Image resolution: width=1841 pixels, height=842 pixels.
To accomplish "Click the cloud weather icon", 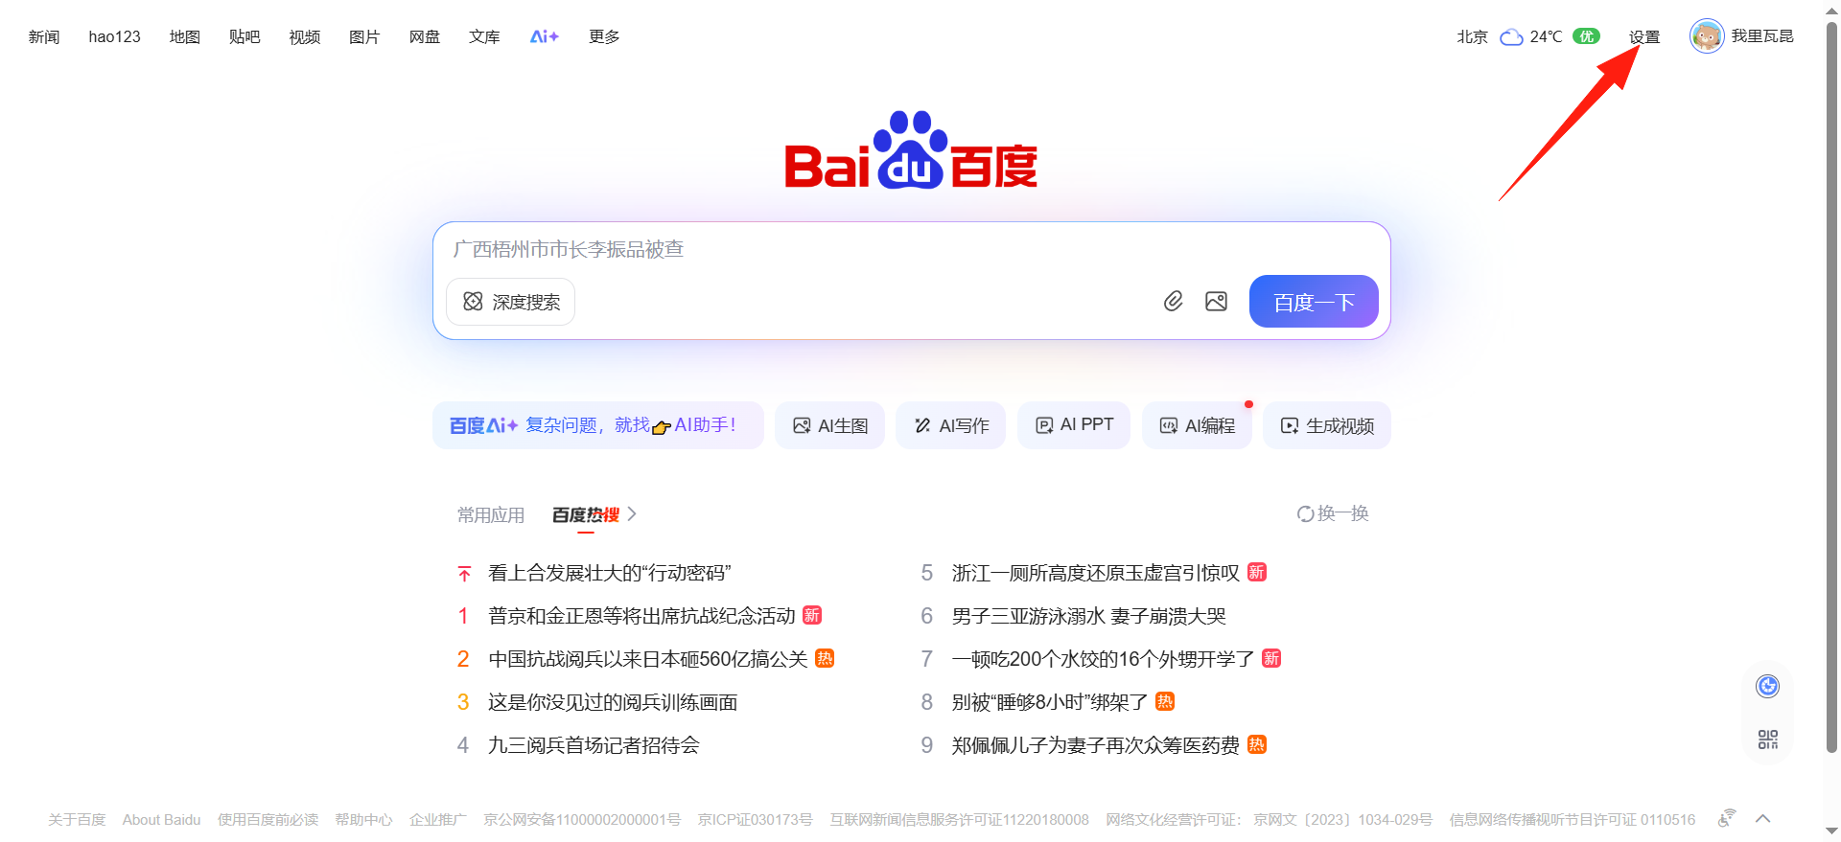I will 1511,37.
